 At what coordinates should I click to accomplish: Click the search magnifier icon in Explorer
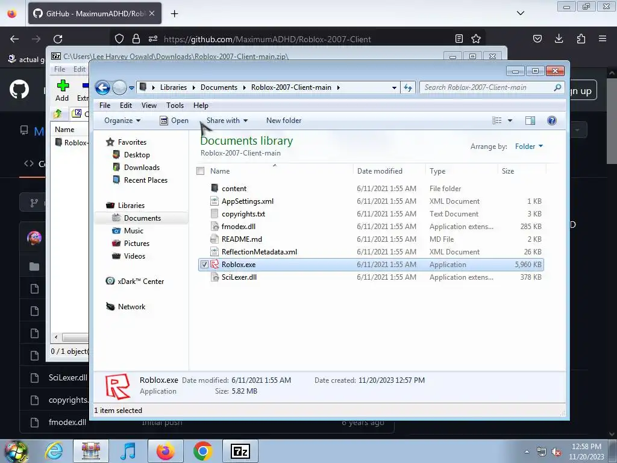click(557, 87)
